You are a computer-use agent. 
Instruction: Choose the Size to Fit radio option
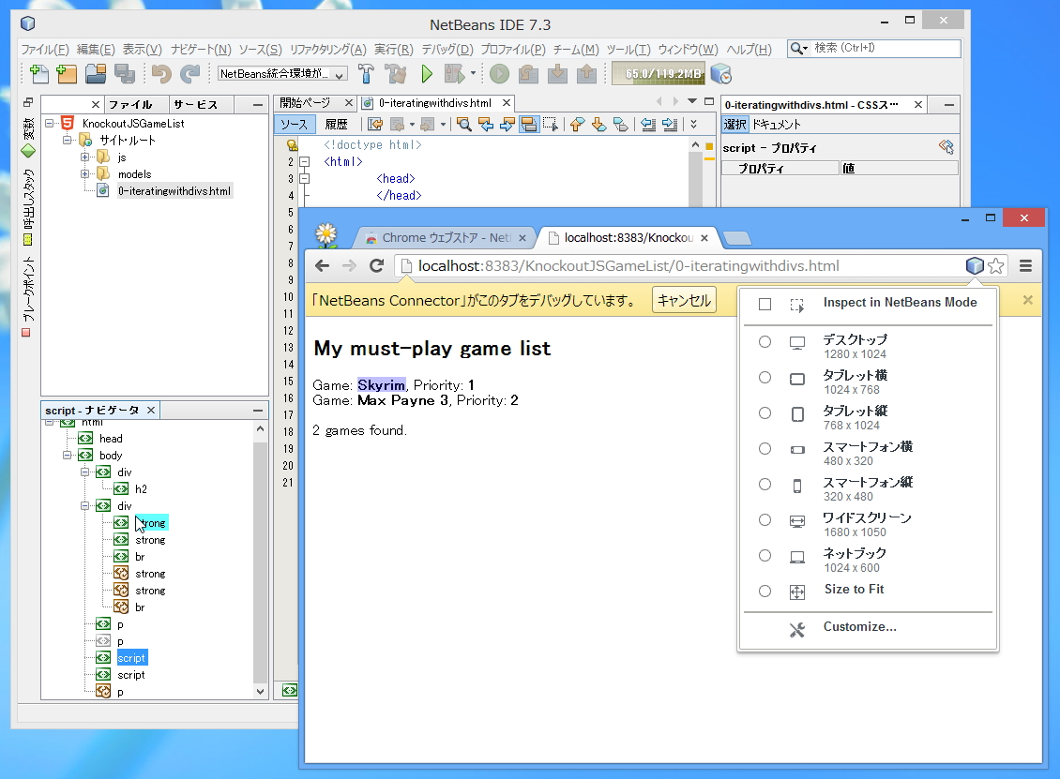(x=765, y=592)
